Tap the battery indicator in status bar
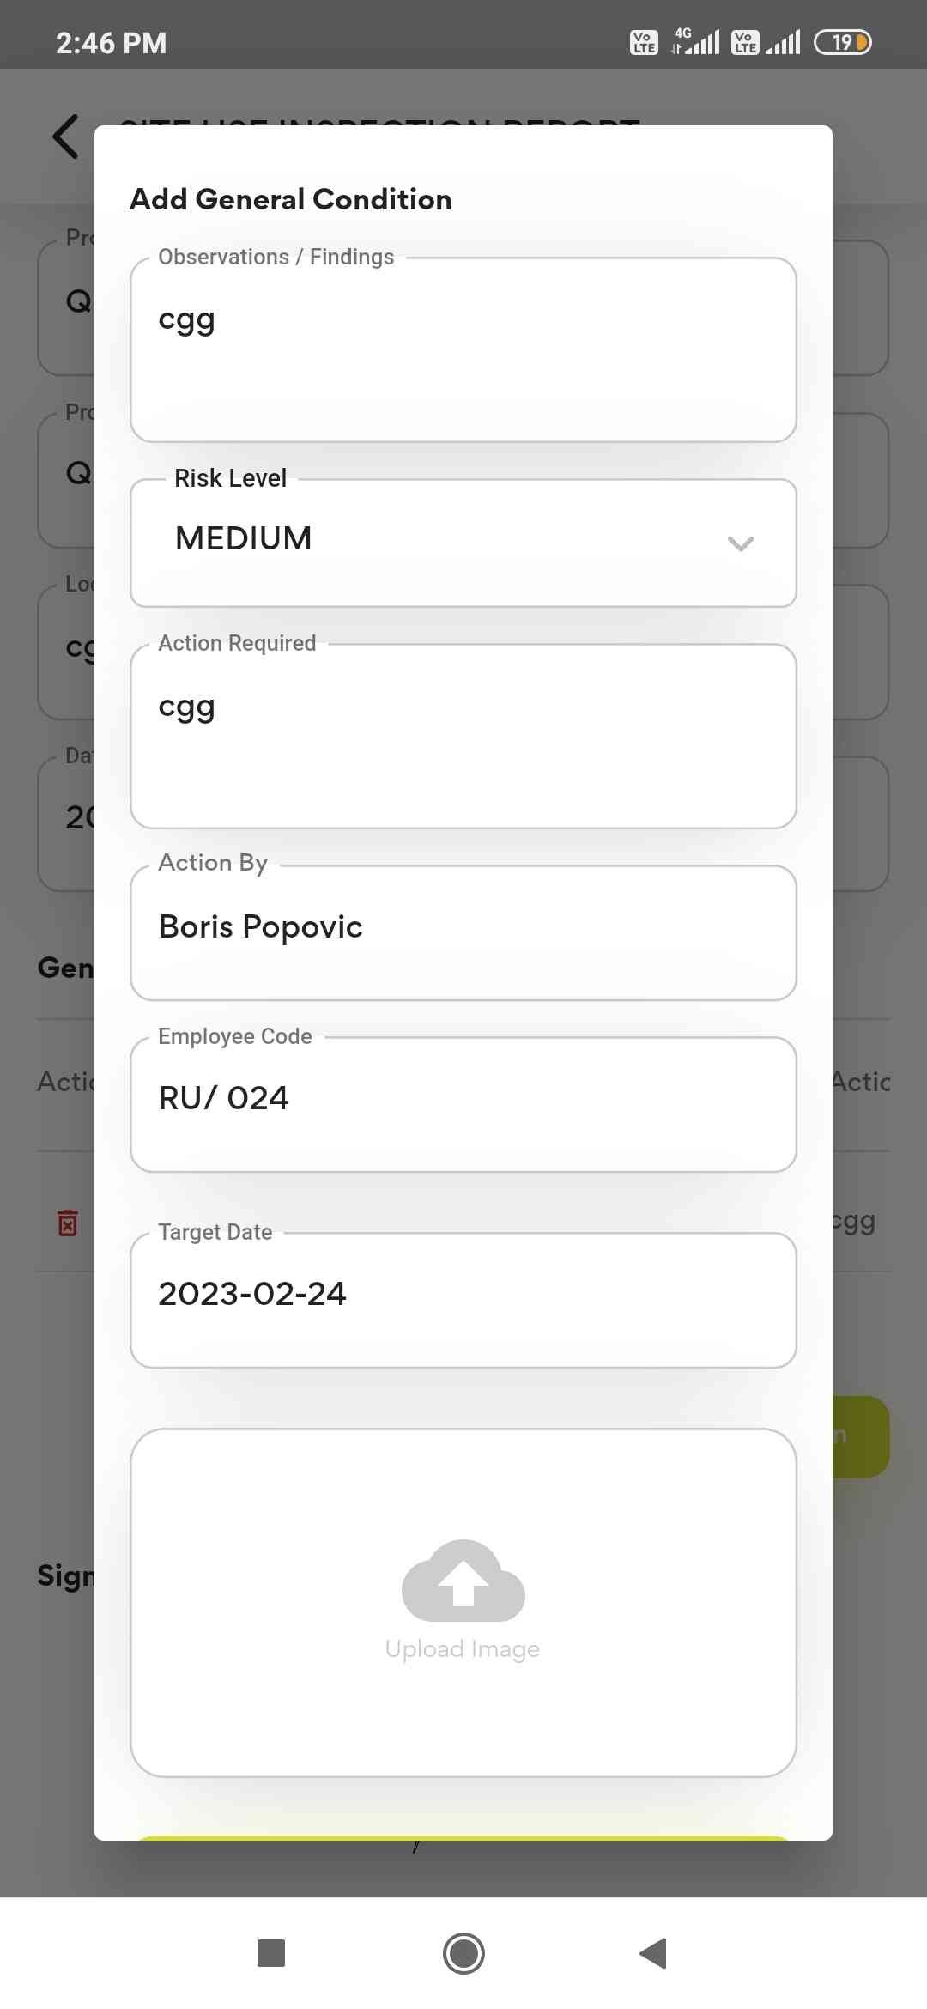The width and height of the screenshot is (927, 2009). pyautogui.click(x=842, y=42)
